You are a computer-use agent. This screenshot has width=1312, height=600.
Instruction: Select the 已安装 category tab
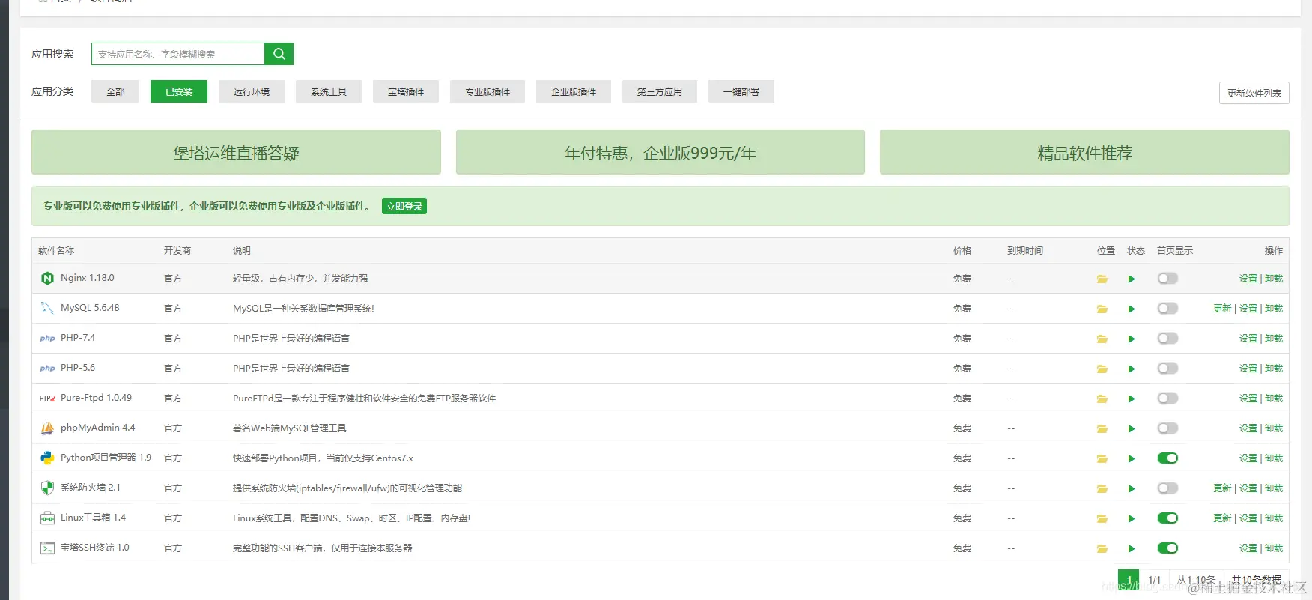click(x=179, y=91)
